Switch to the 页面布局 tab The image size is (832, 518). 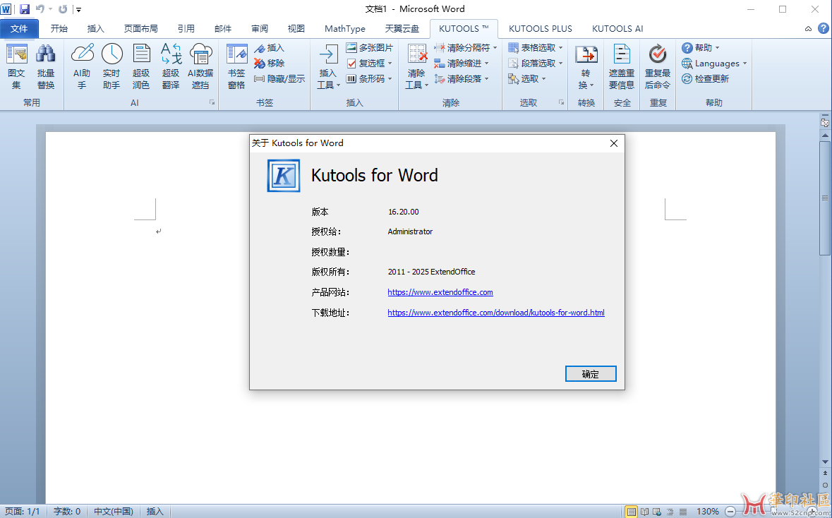pos(140,29)
